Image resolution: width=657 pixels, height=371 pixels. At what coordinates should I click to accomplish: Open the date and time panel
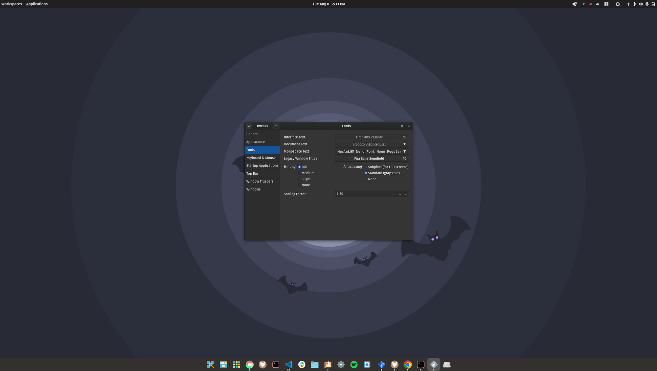point(328,4)
